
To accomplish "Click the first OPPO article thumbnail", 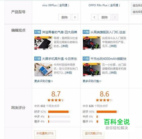I will pos(92,43).
